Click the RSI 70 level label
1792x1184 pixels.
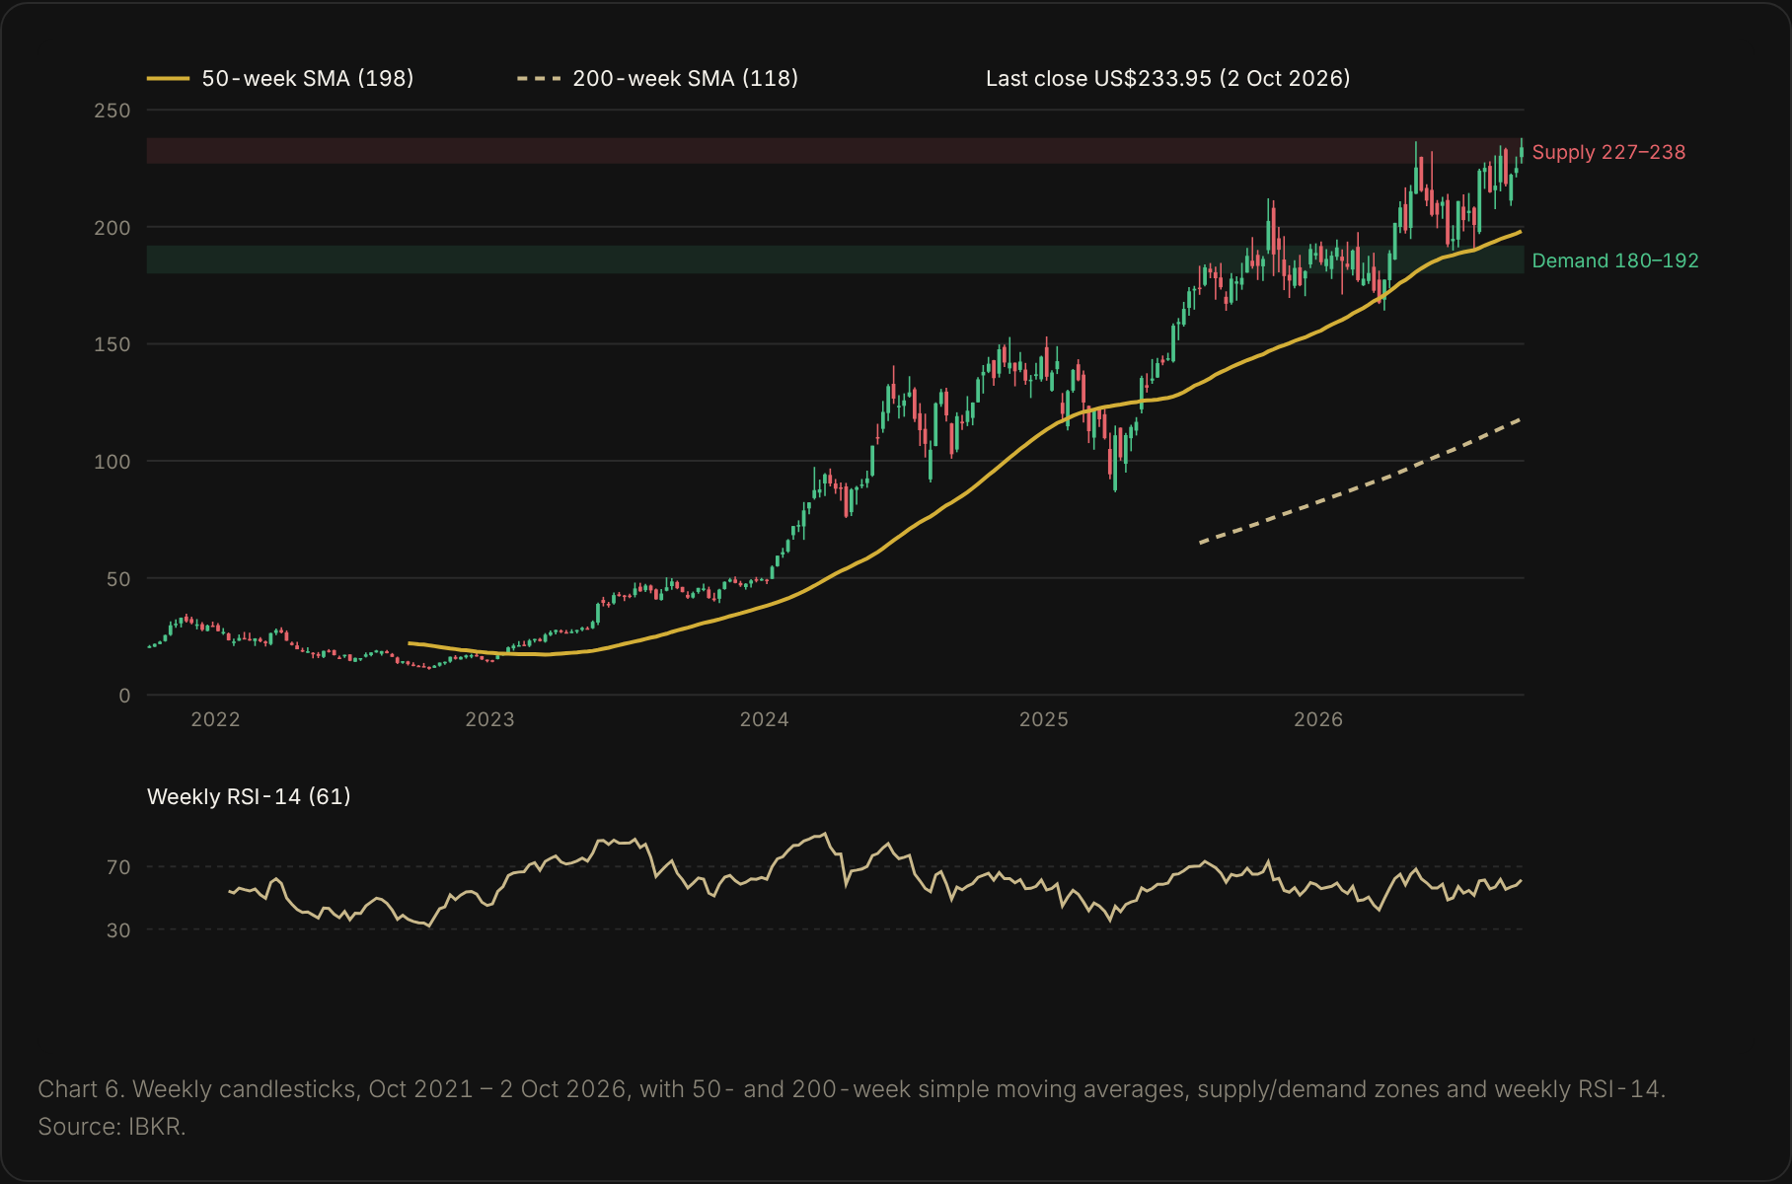(x=118, y=867)
